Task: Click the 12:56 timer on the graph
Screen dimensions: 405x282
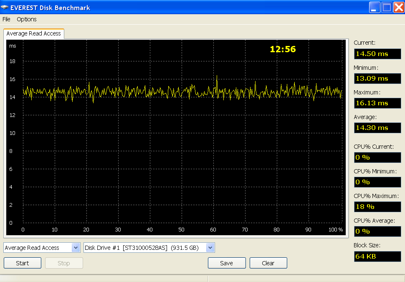Action: 283,49
